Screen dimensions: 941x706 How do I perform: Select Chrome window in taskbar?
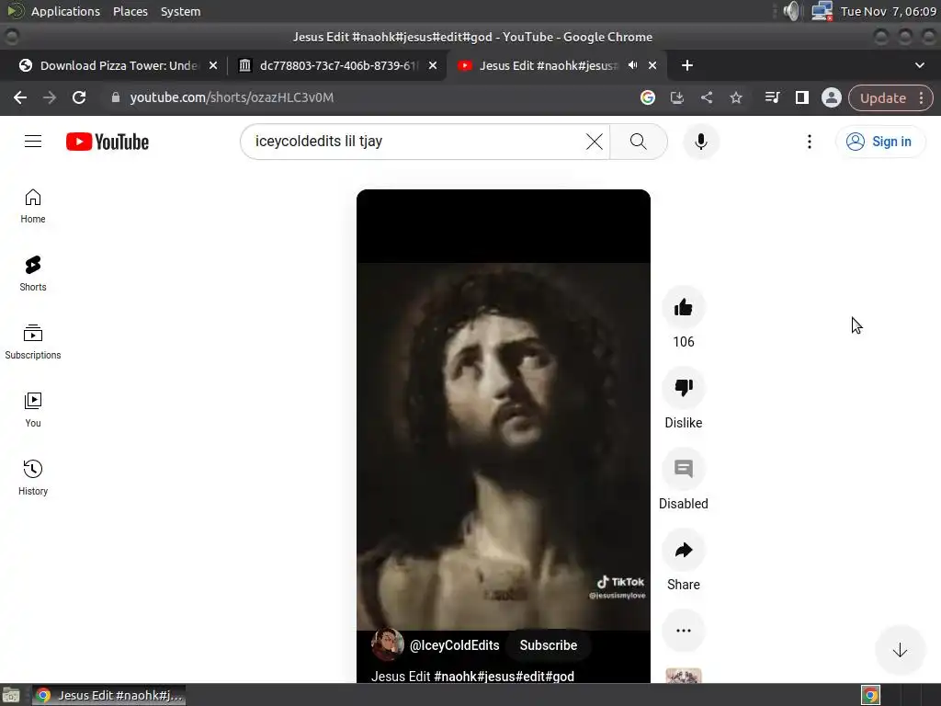[108, 695]
